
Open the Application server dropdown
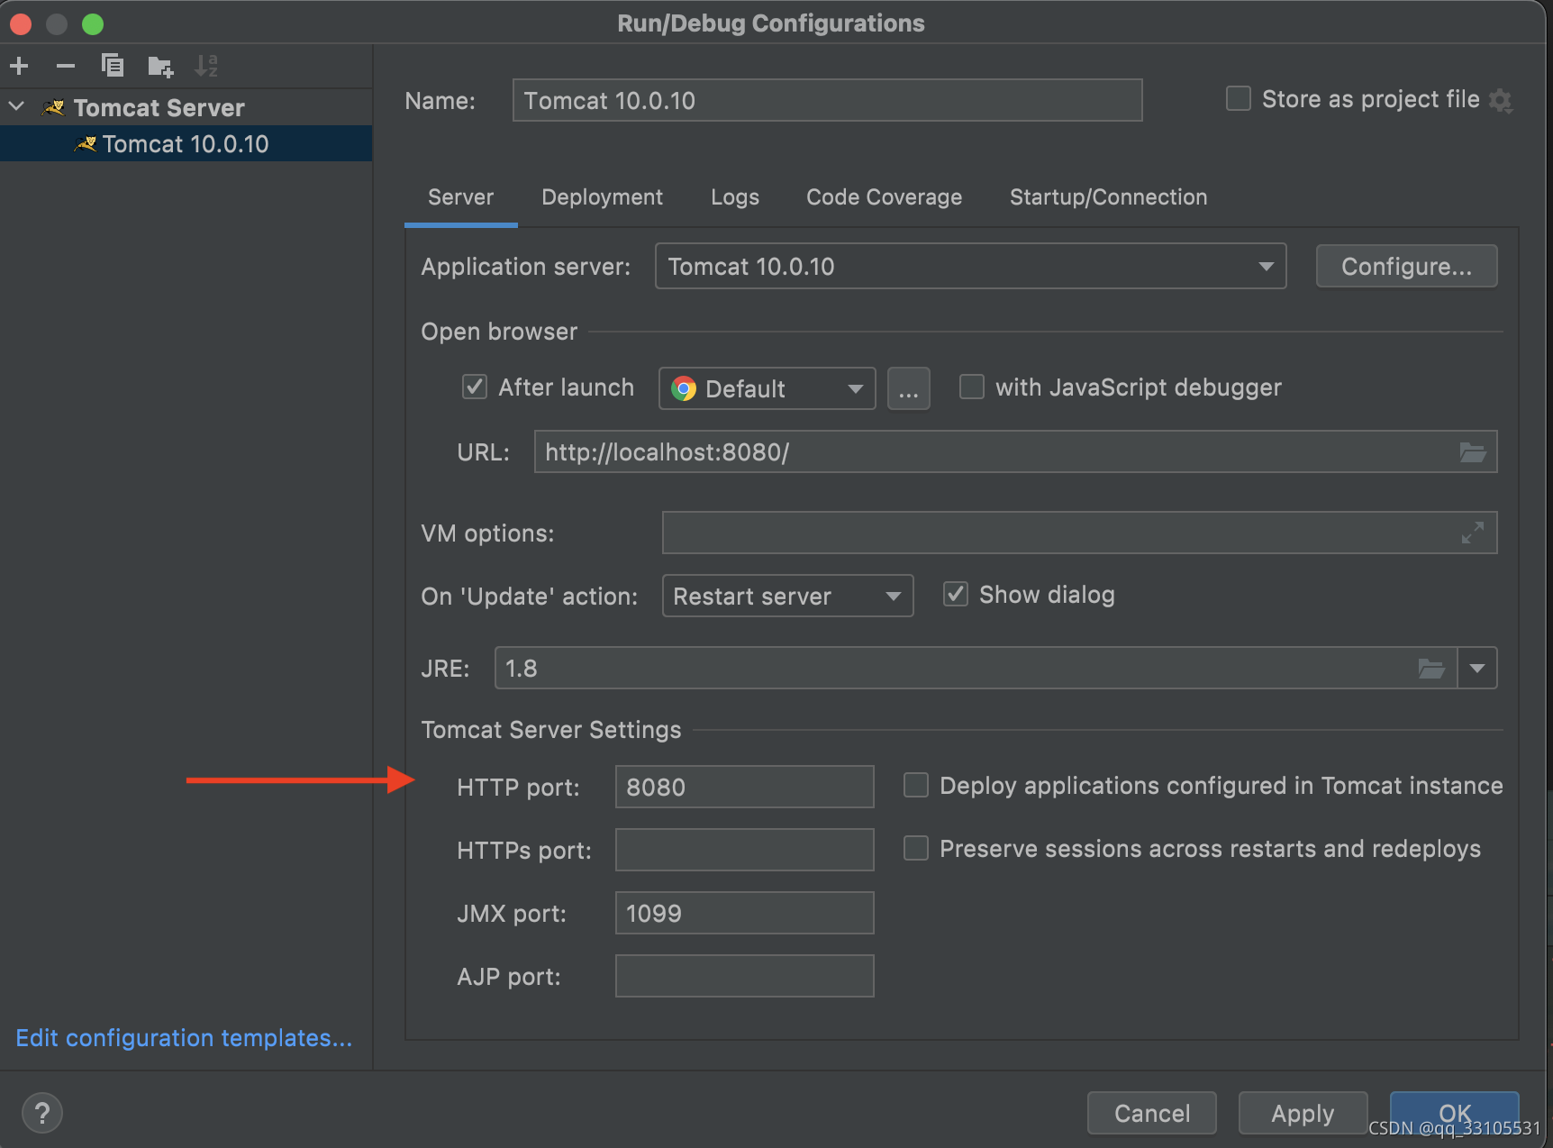point(970,266)
